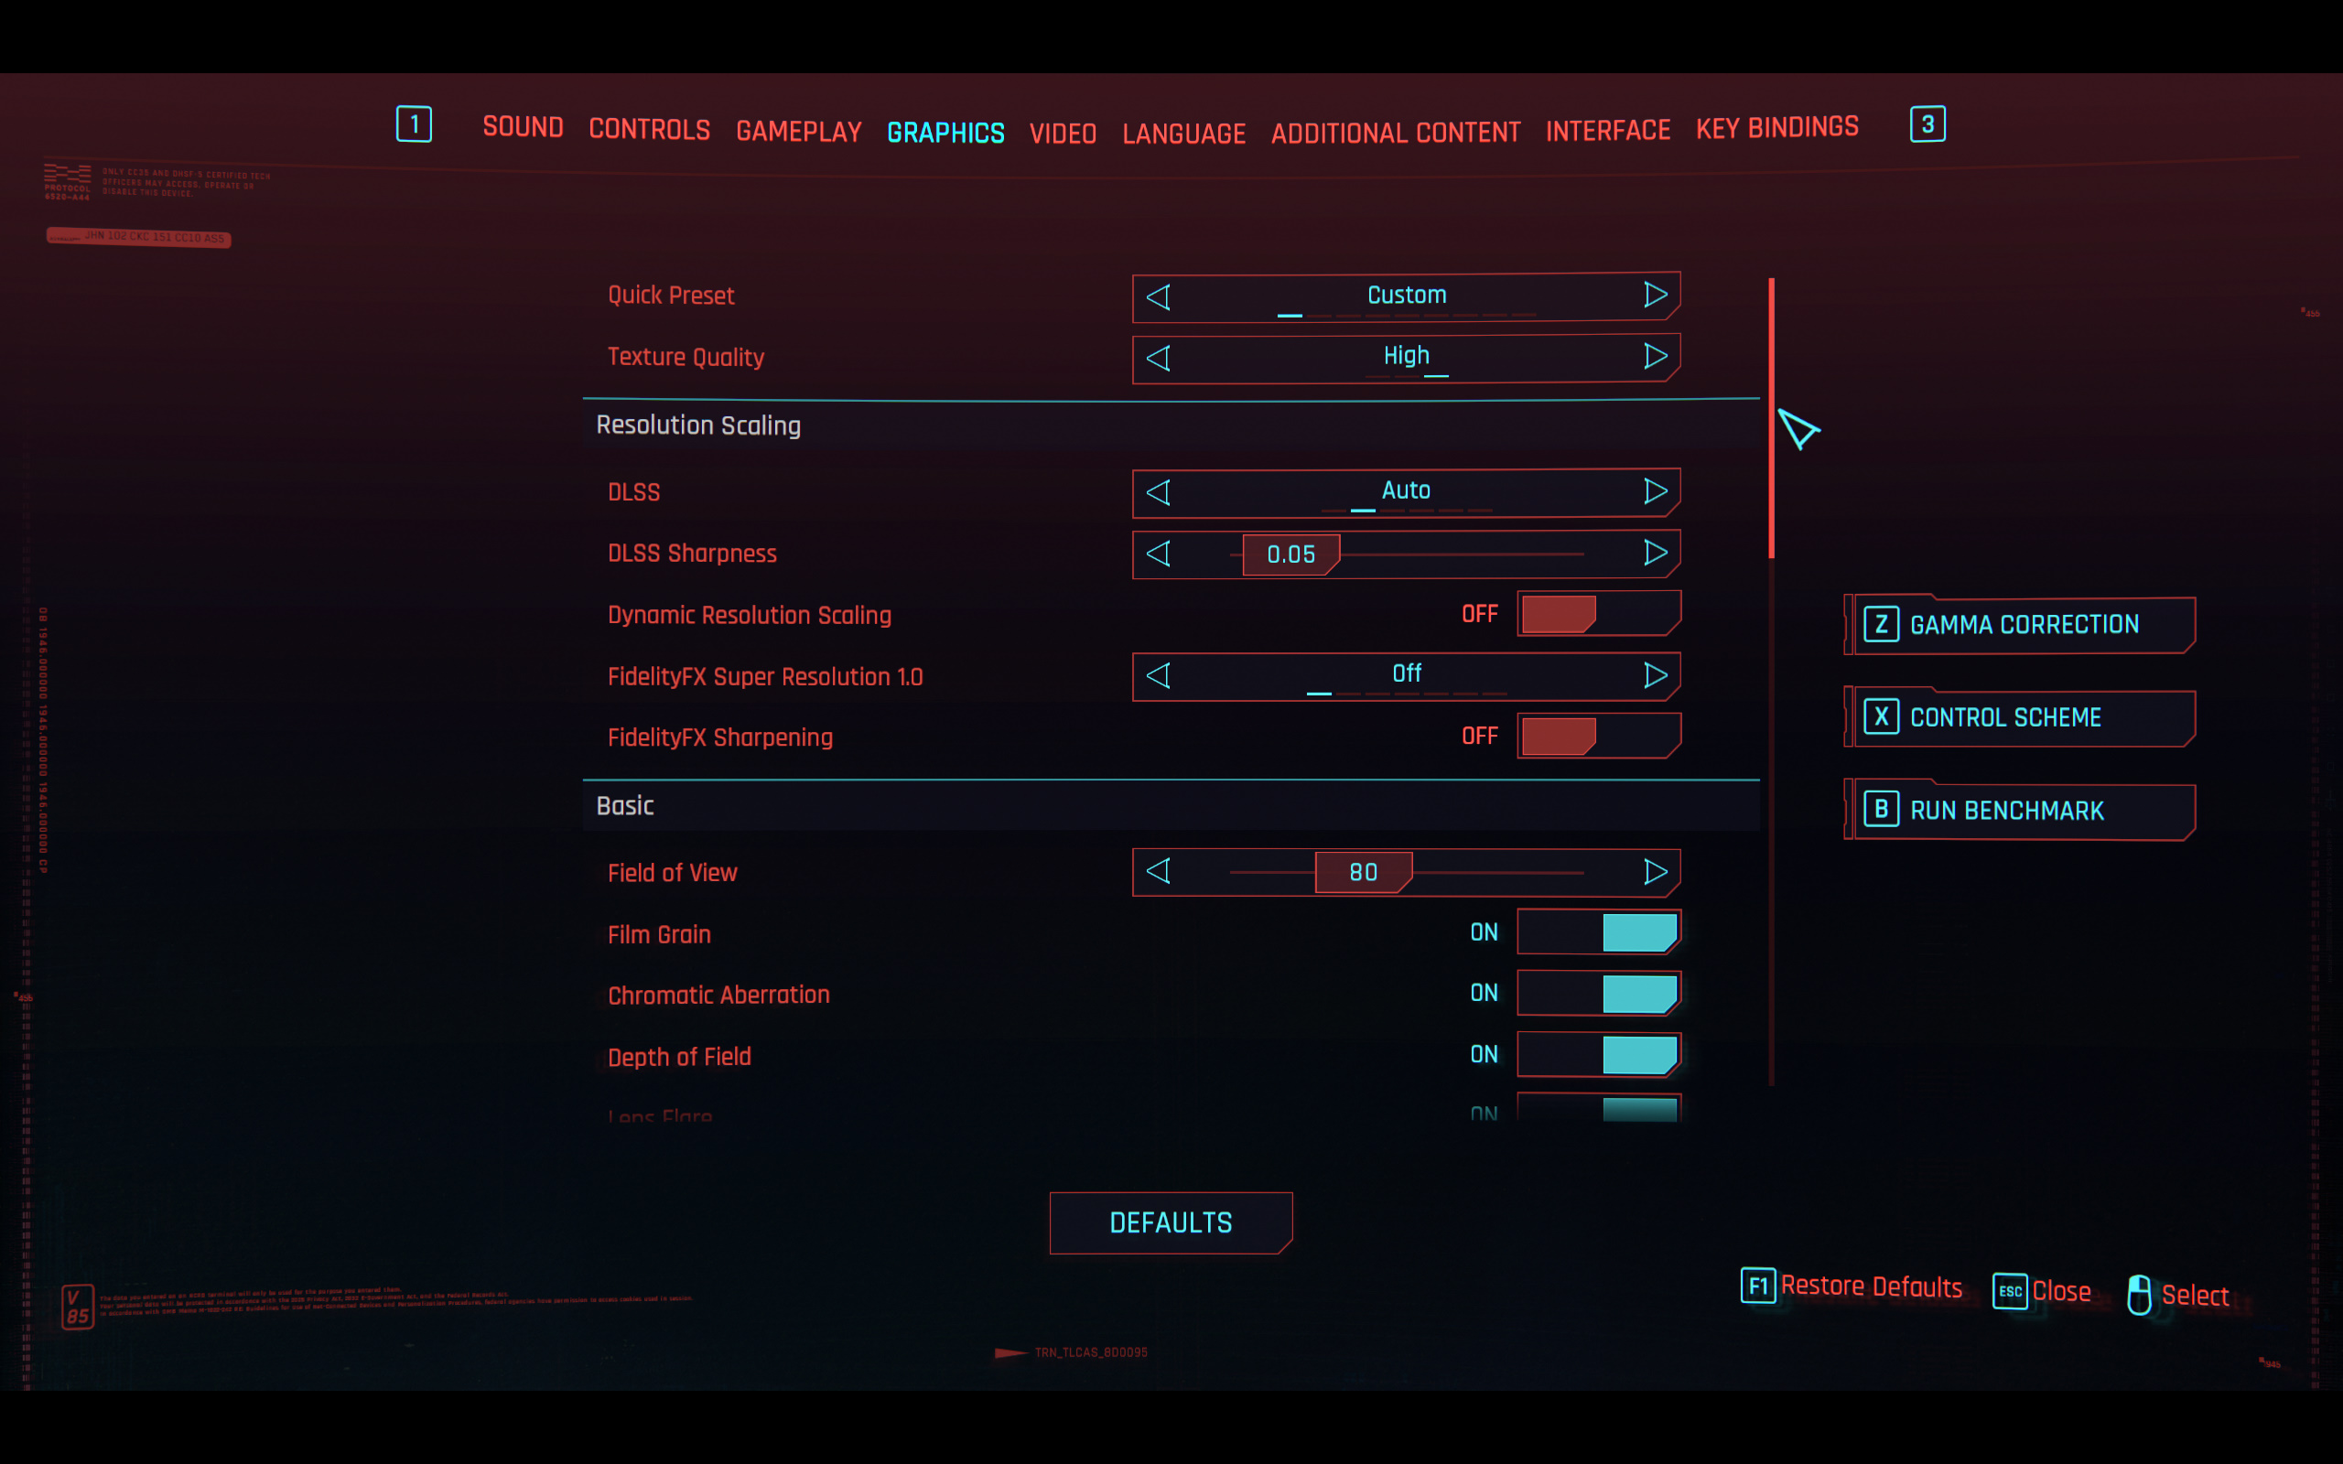Click the Field of View slider handle
Image resolution: width=2343 pixels, height=1464 pixels.
[1362, 872]
